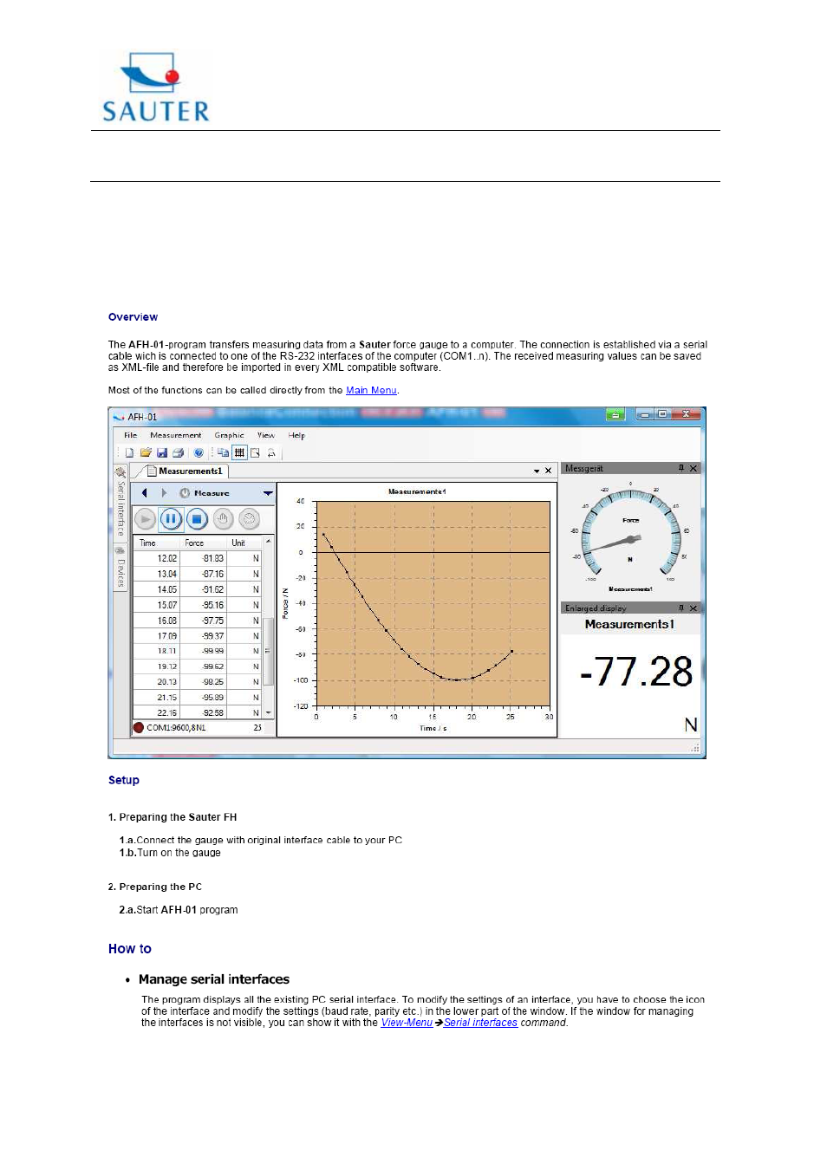Click the Force column header
Image resolution: width=827 pixels, height=1170 pixels.
pyautogui.click(x=204, y=543)
